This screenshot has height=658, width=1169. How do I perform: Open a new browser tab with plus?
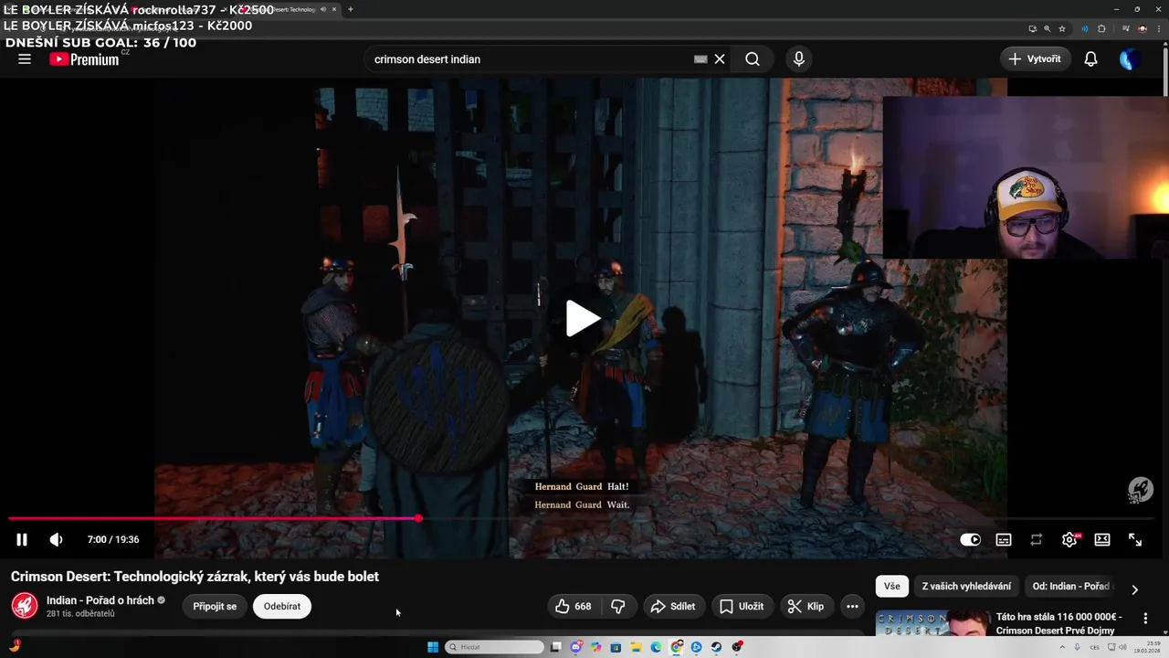tap(351, 9)
